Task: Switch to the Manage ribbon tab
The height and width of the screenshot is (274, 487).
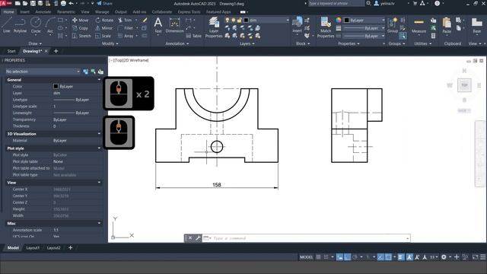Action: coord(102,12)
